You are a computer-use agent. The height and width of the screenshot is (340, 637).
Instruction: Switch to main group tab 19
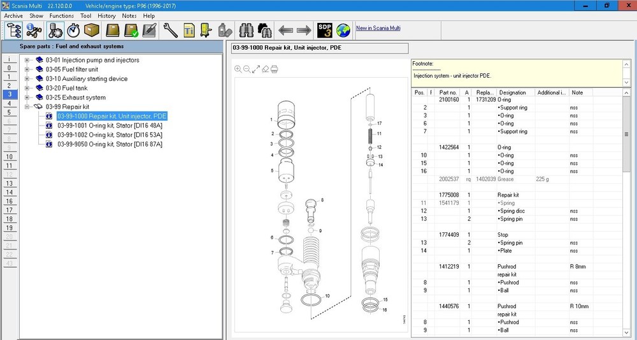click(x=10, y=228)
